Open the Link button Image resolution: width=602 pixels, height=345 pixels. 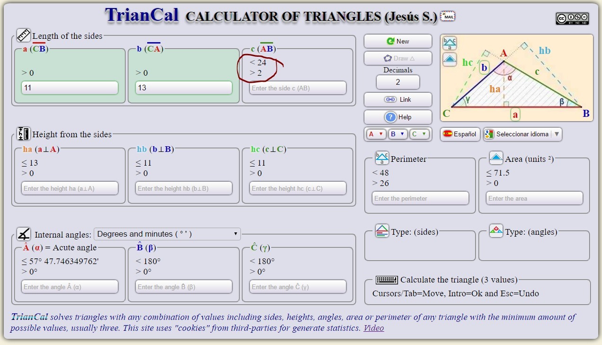398,99
